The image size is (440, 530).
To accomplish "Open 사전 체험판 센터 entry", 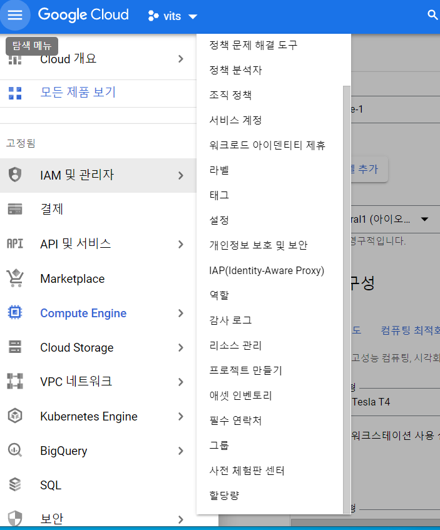I will 247,470.
